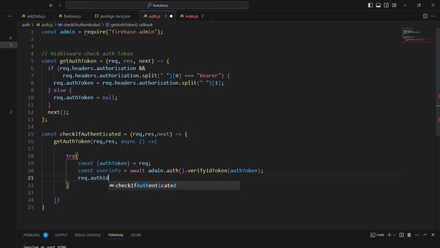The height and width of the screenshot is (248, 440).
Task: Toggle bottom panel visibility icon
Action: [x=378, y=5]
